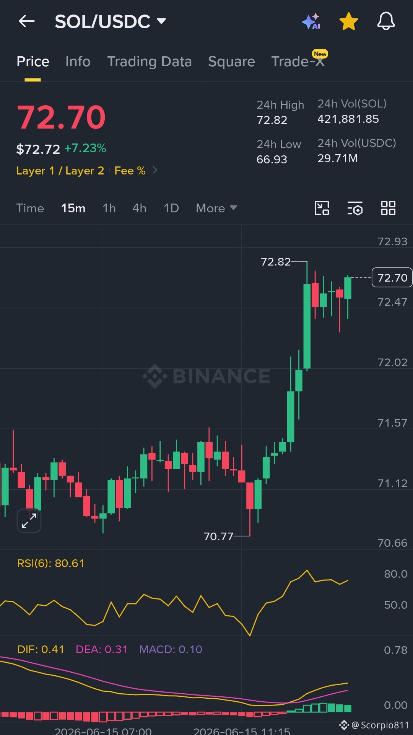Tap the 24h High value 72.82
Image resolution: width=413 pixels, height=735 pixels.
[x=272, y=120]
